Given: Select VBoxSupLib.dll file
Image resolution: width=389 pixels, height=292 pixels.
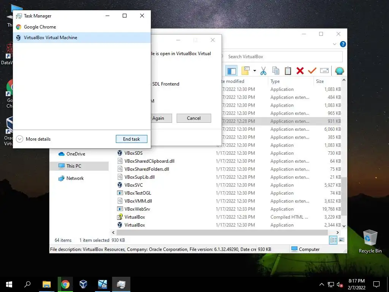Looking at the screenshot, I should (139, 177).
